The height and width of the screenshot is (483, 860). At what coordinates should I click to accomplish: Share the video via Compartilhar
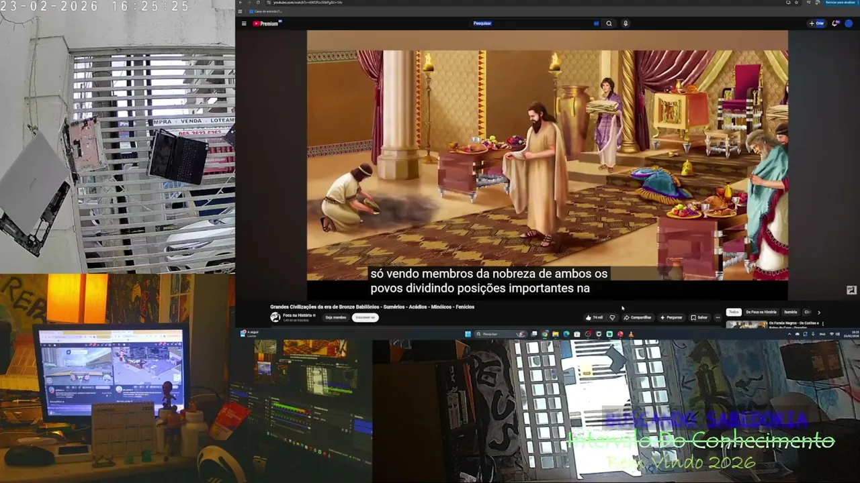638,317
